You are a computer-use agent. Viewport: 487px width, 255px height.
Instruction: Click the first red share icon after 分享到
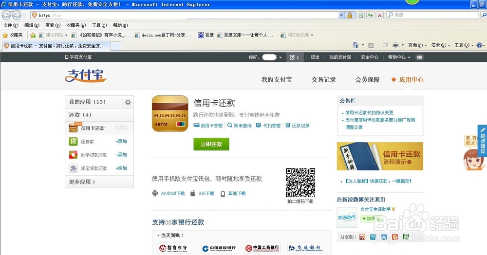click(x=362, y=237)
